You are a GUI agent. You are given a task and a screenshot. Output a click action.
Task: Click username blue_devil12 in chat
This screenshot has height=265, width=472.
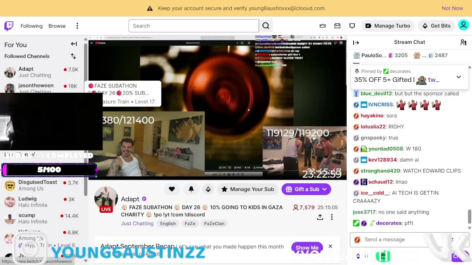point(376,93)
